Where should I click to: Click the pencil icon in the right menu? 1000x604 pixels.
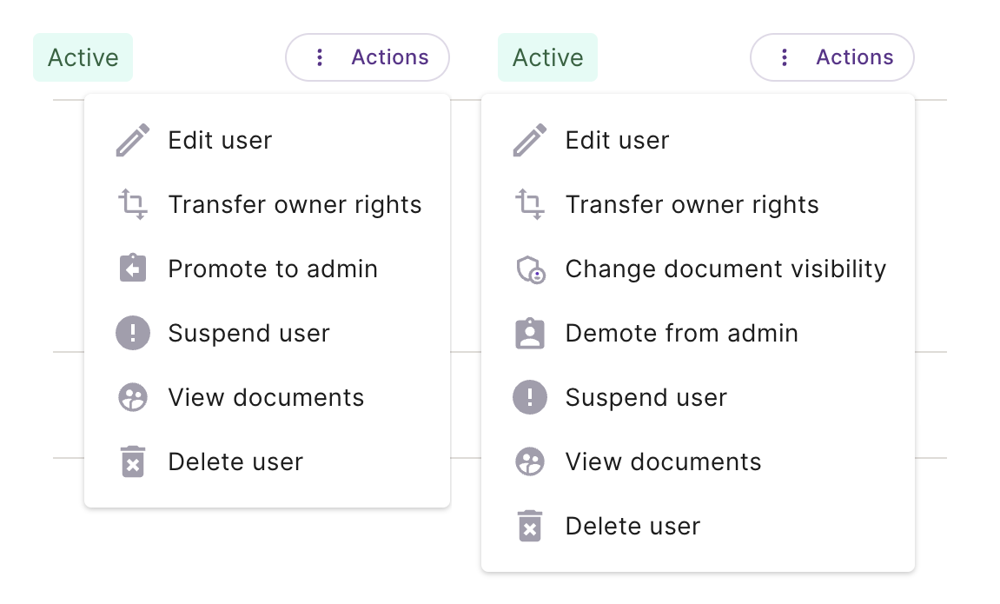[x=530, y=140]
